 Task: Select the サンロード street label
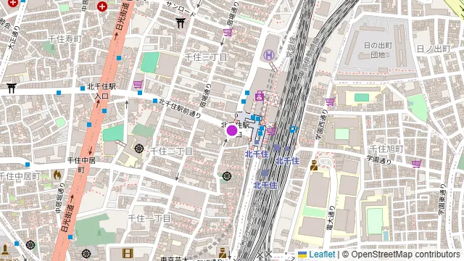click(x=181, y=9)
